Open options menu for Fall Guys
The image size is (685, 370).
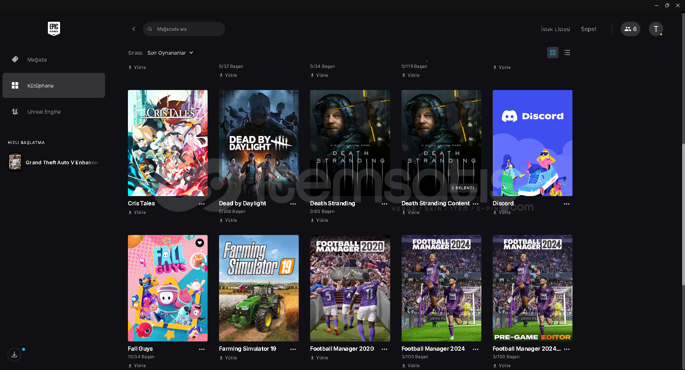202,349
